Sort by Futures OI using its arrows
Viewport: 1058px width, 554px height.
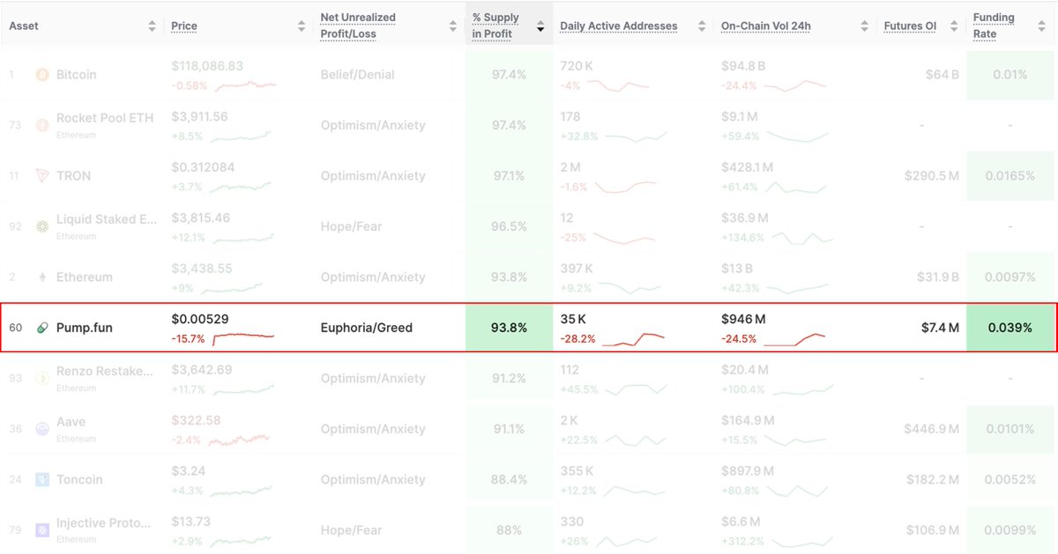pos(953,26)
